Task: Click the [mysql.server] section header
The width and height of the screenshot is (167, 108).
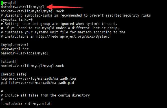Action: coord(15,45)
